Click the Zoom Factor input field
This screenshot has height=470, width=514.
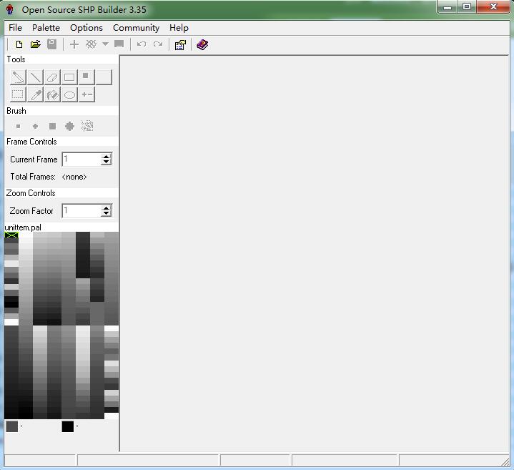[x=81, y=210]
